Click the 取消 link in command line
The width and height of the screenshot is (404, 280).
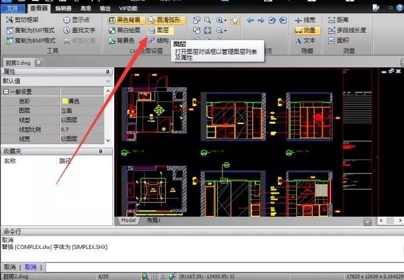click(x=30, y=267)
